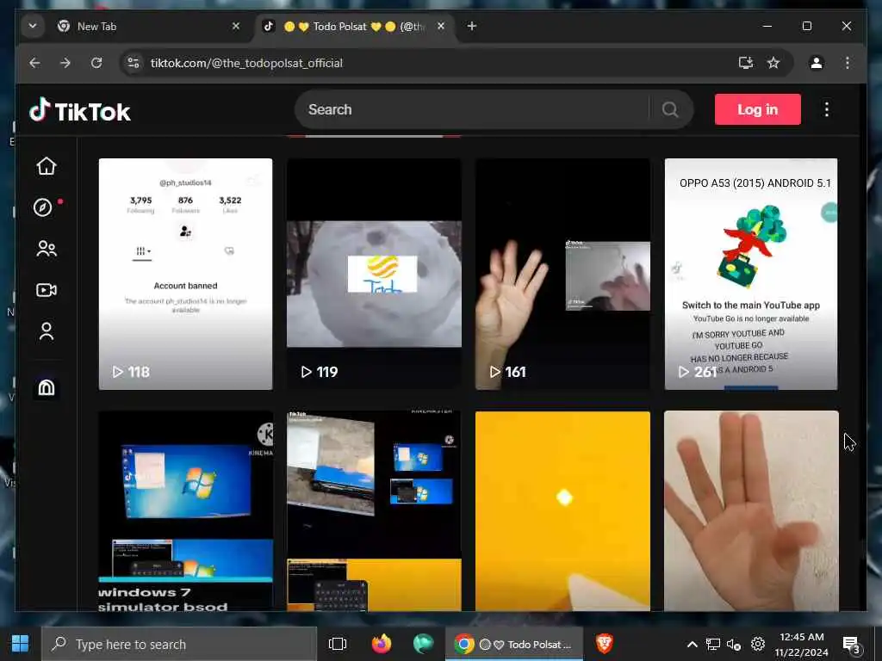Click the address bar URL text
The image size is (882, 661).
[x=246, y=63]
